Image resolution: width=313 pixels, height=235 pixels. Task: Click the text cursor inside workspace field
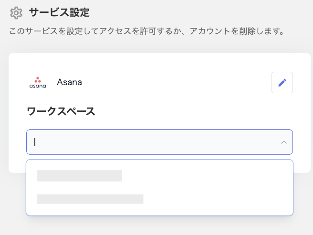tap(35, 142)
